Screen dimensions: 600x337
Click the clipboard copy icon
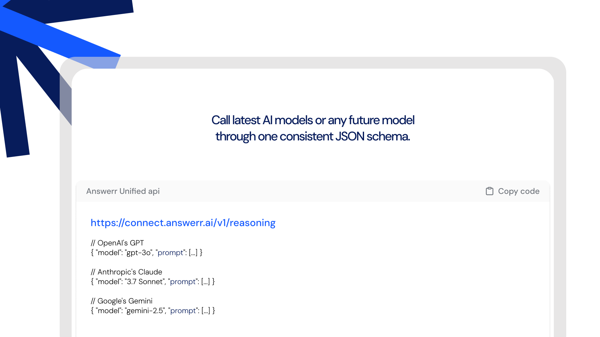pos(489,191)
